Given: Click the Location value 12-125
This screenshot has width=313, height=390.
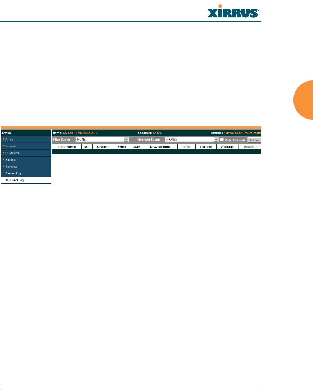Looking at the screenshot, I should [x=157, y=133].
